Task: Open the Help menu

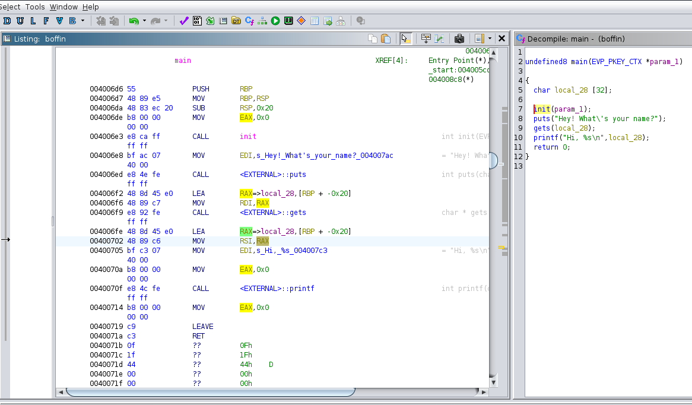Action: click(91, 7)
